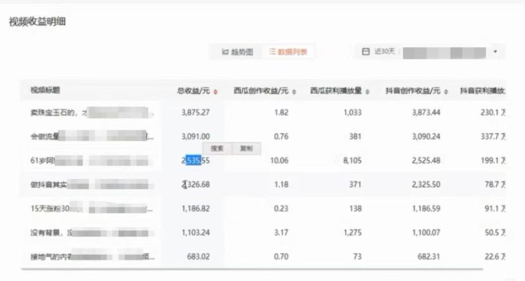Click the Douyin play count 337.7 万

pos(493,136)
